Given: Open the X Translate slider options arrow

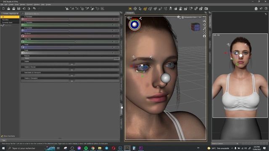Looking at the screenshot, I should point(113,19).
